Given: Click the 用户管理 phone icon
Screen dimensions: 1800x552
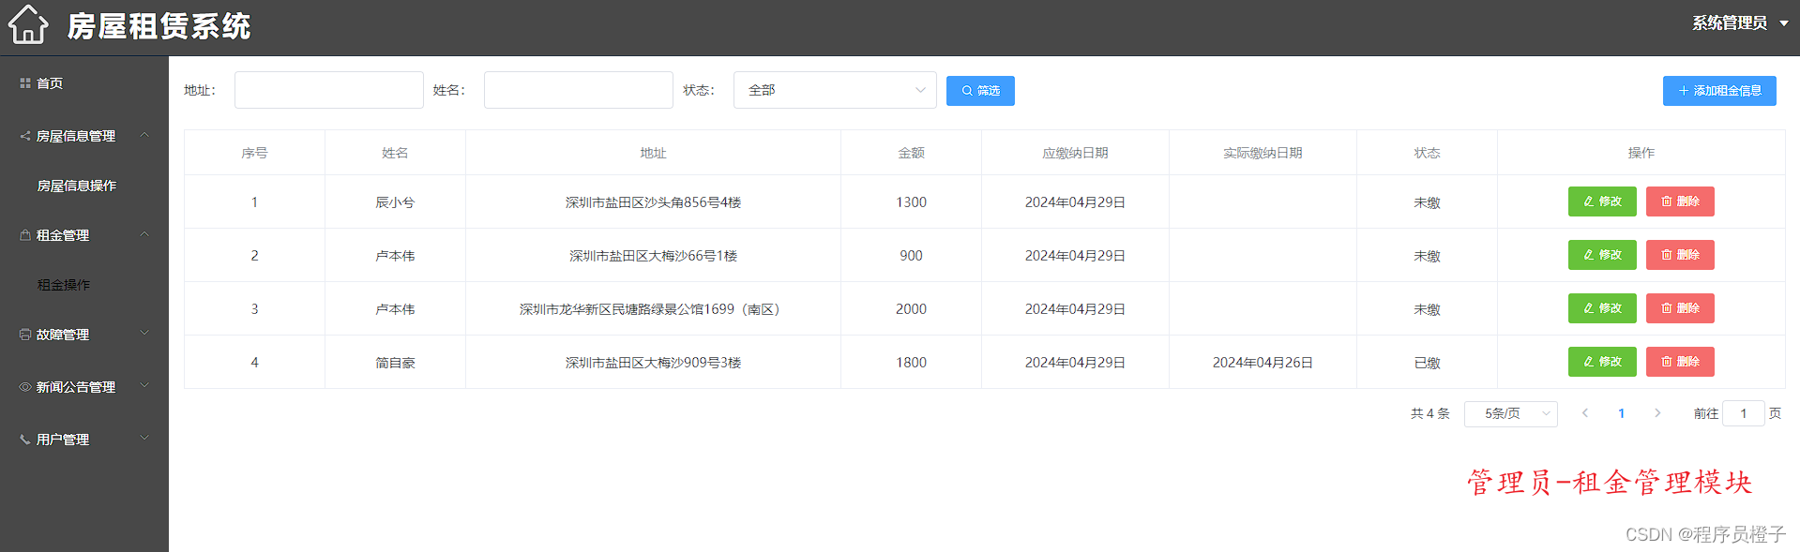Looking at the screenshot, I should point(25,440).
